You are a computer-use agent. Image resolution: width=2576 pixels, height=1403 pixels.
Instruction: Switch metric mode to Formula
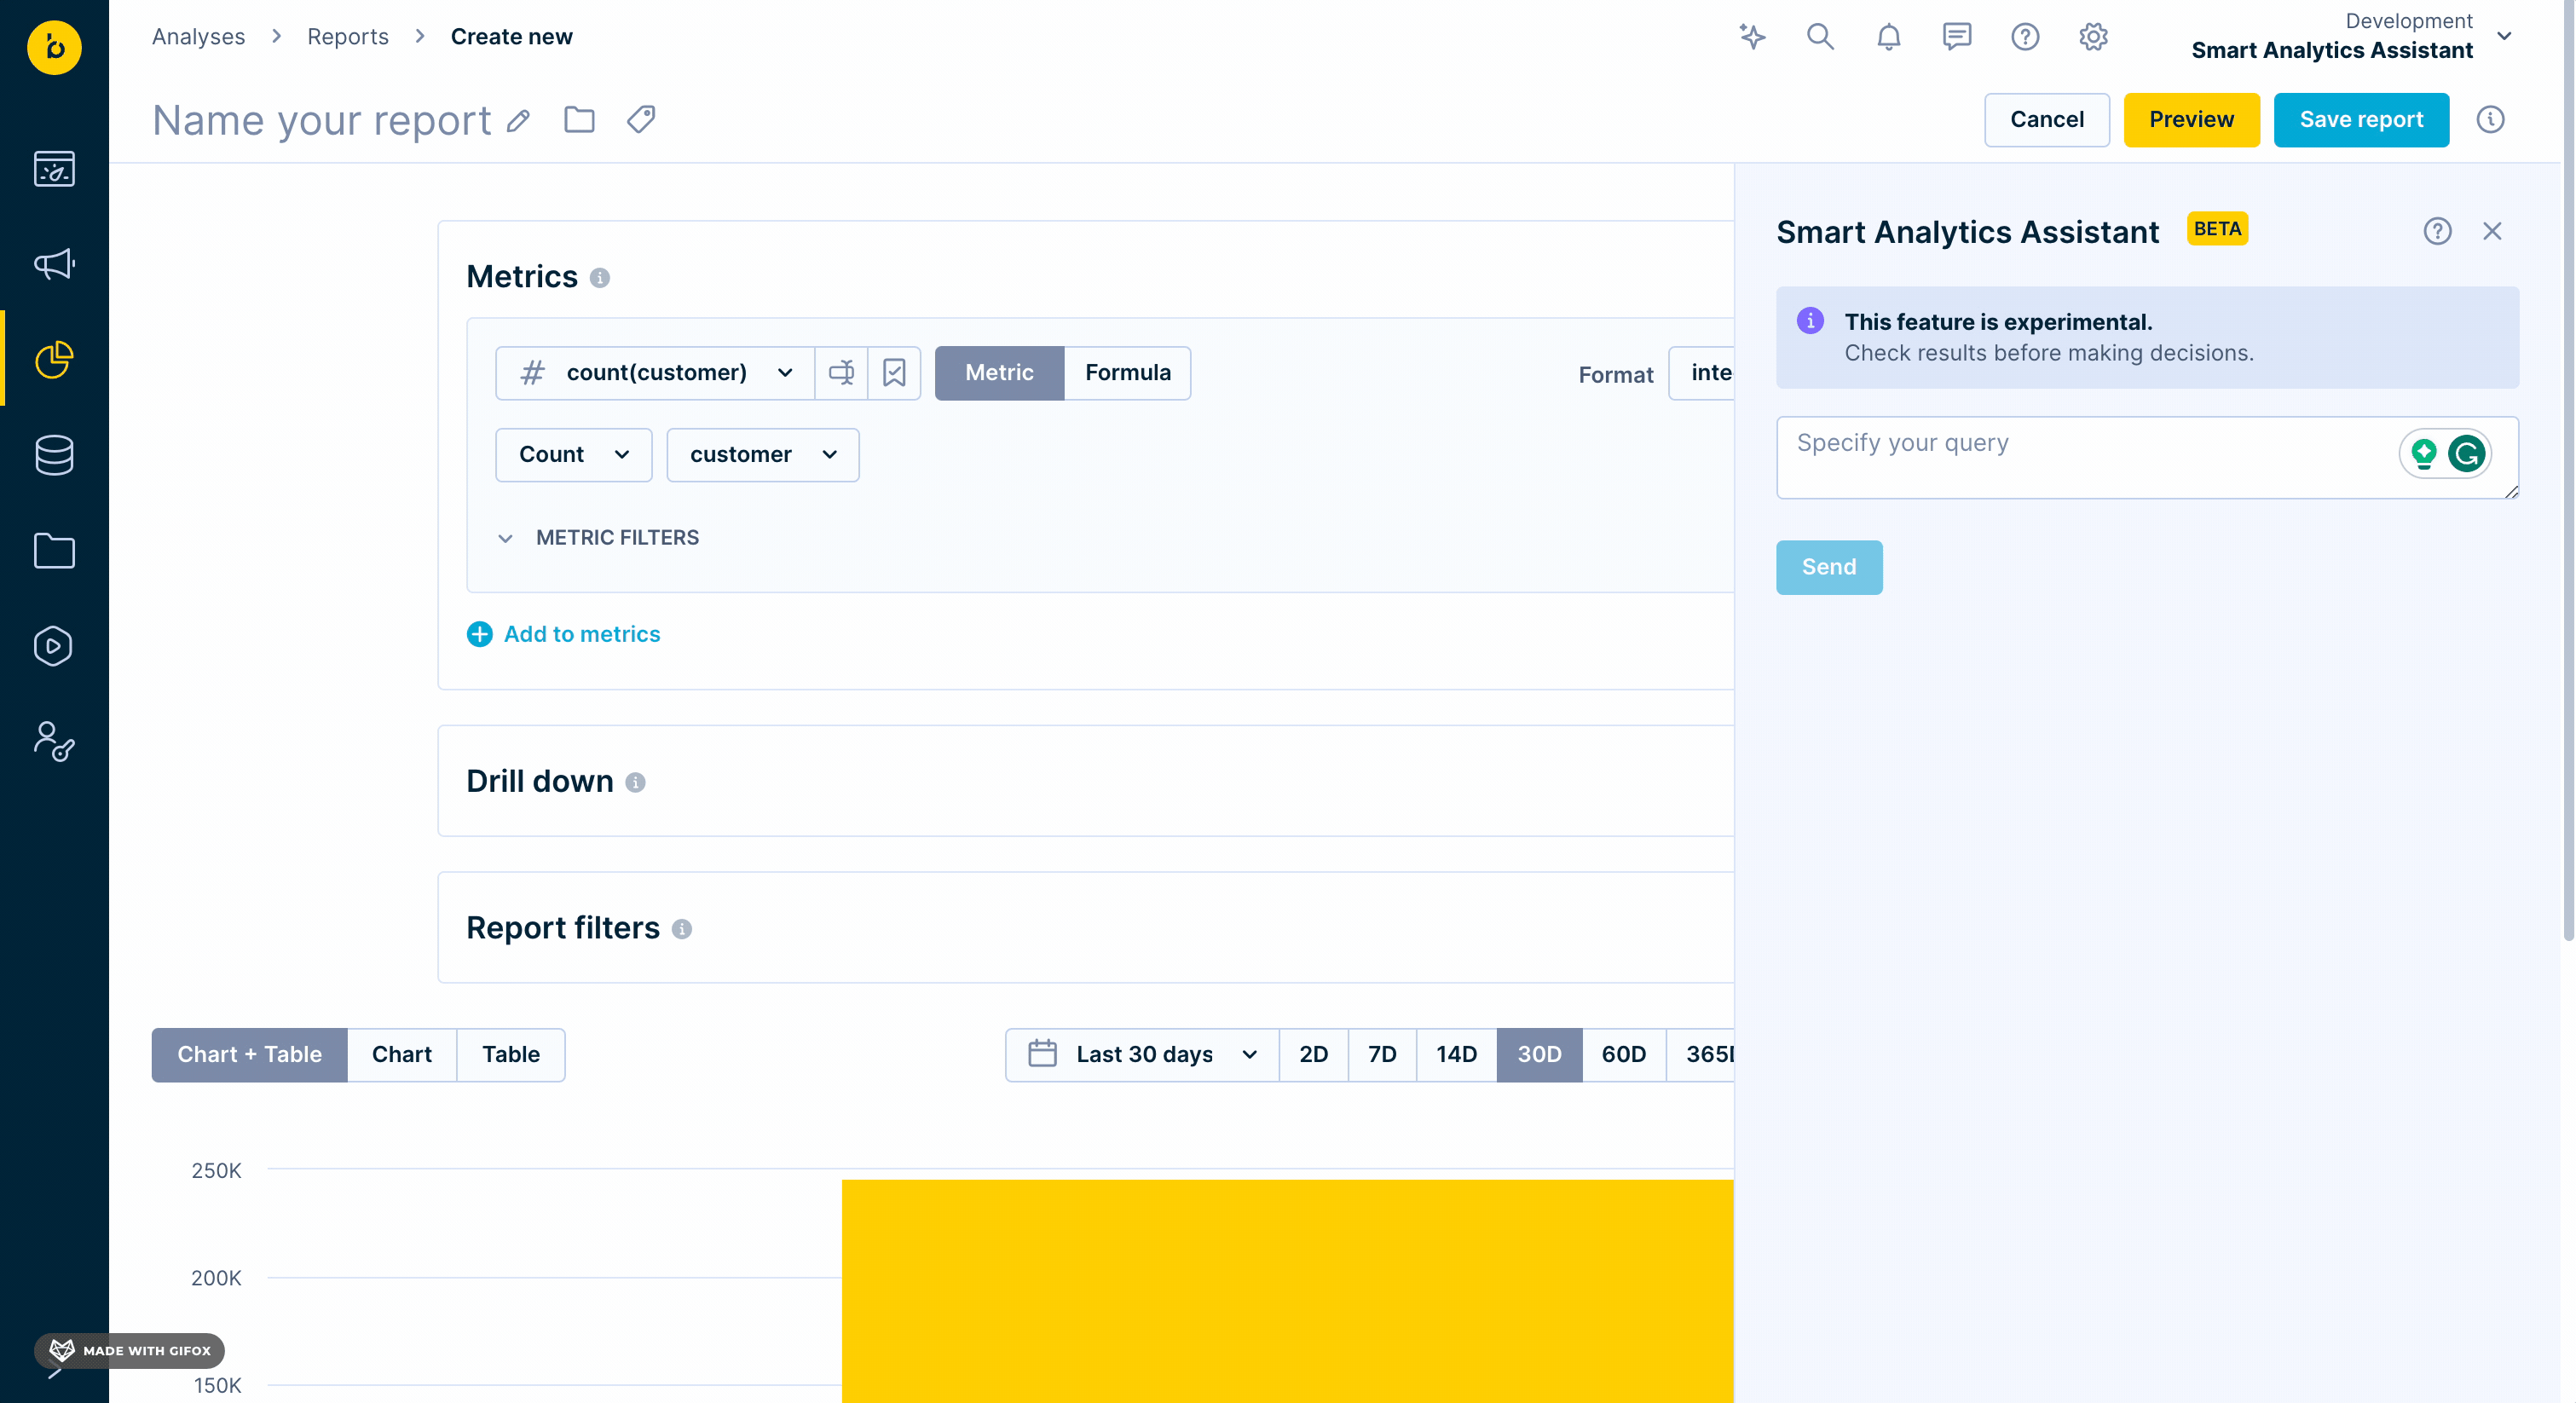(1127, 373)
